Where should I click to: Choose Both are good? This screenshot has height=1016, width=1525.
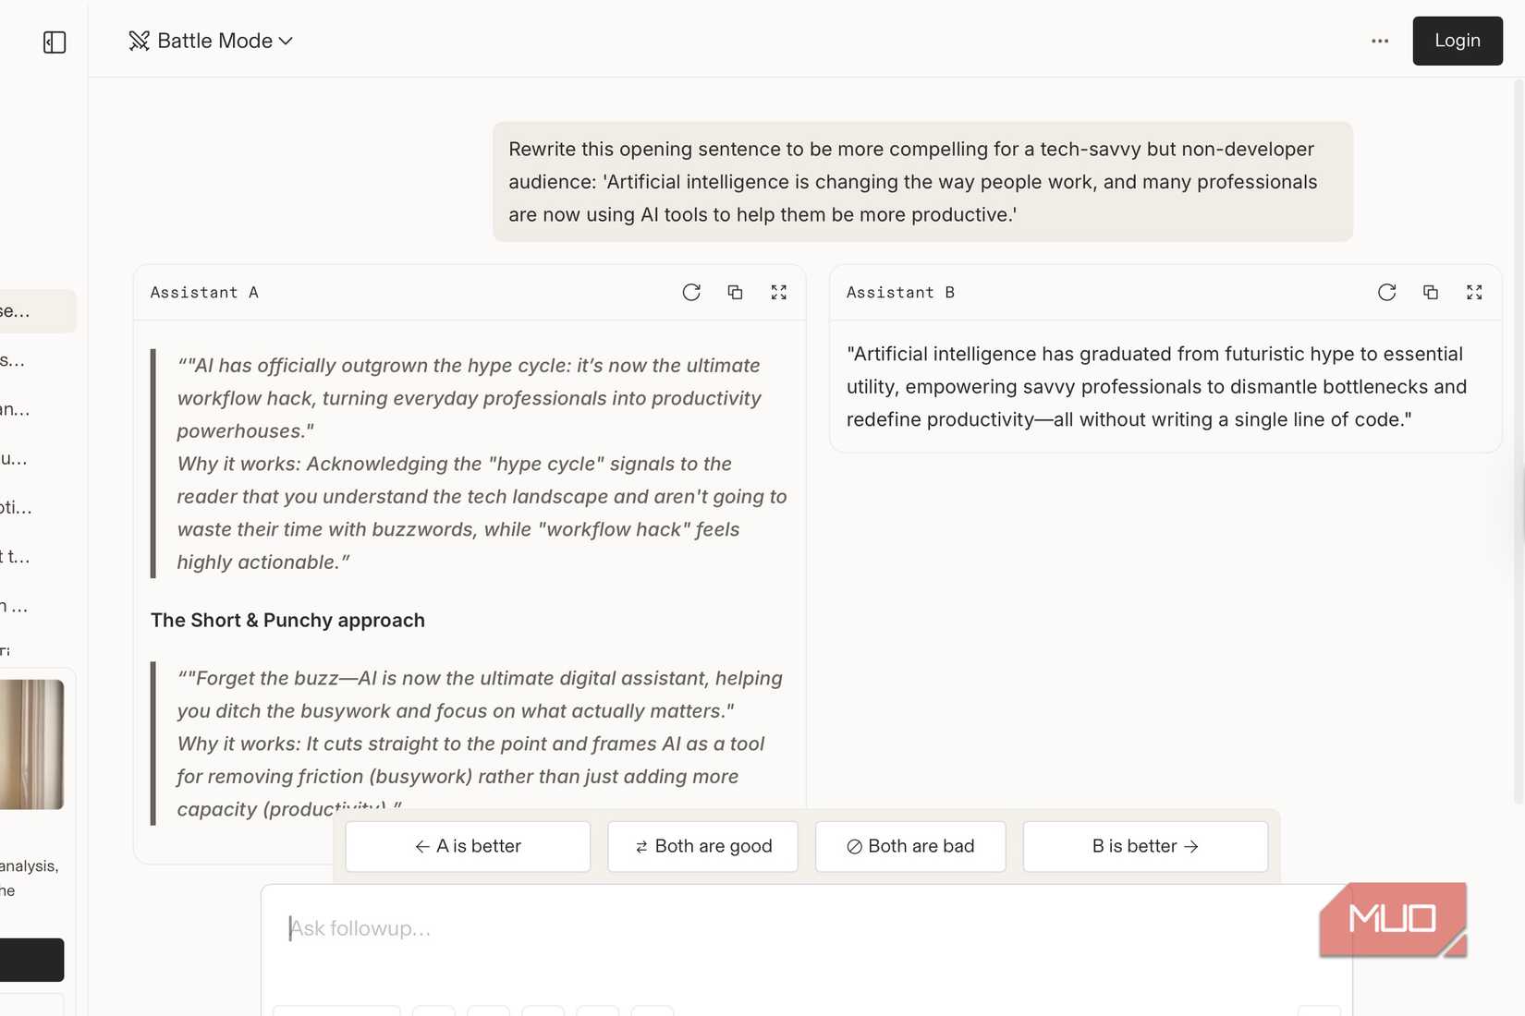tap(702, 845)
